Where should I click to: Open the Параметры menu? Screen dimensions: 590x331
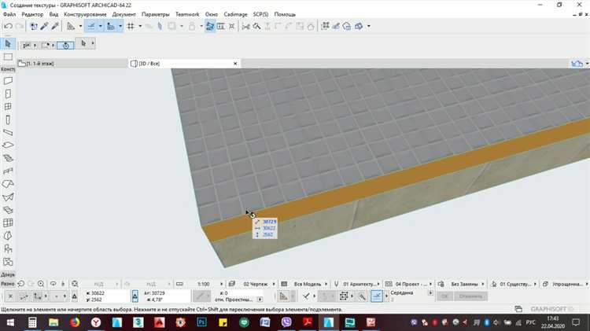click(x=156, y=14)
